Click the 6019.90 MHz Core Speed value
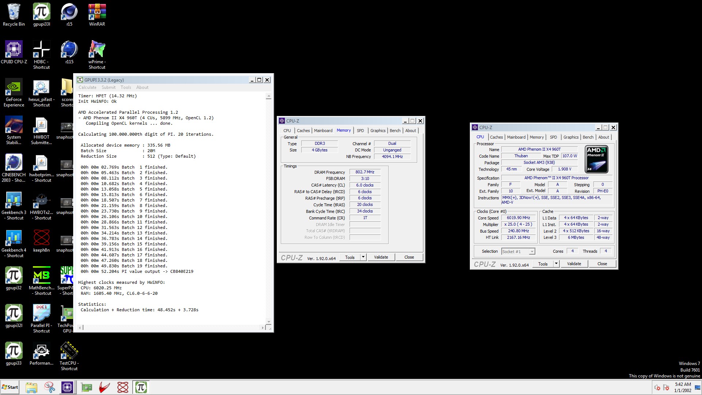The height and width of the screenshot is (395, 702). [x=518, y=218]
